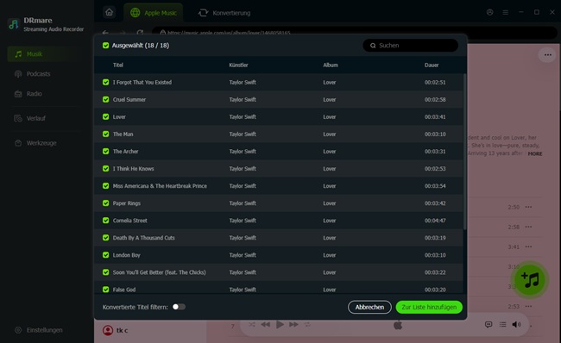Click the browser back arrow
The image size is (561, 343).
point(104,33)
